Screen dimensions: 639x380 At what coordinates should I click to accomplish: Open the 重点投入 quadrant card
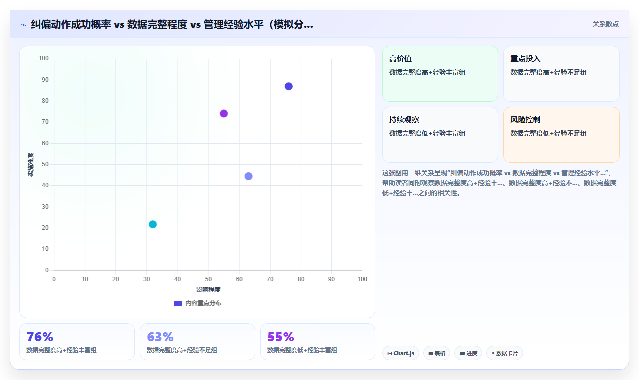pos(561,74)
